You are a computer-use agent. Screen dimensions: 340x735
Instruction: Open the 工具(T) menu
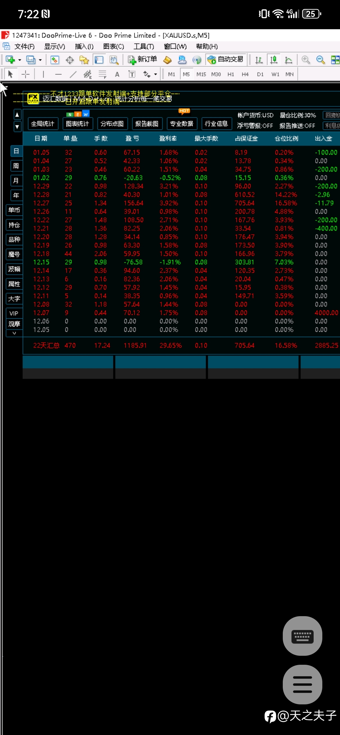(144, 46)
